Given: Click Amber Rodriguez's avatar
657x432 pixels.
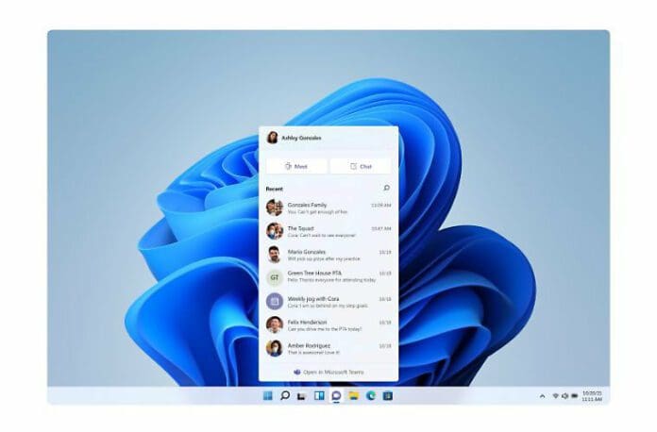Looking at the screenshot, I should 274,348.
